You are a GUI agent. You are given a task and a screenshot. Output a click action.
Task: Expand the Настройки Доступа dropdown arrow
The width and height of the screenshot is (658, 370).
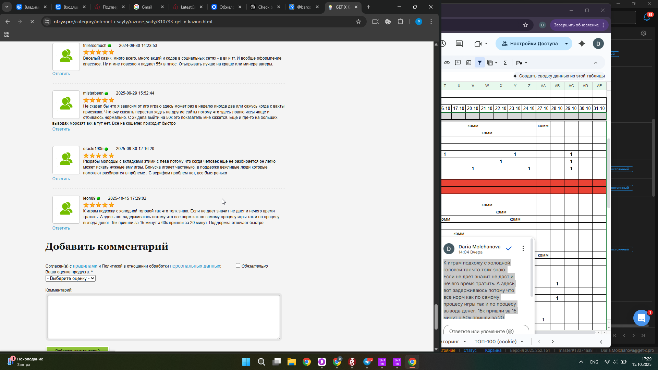(x=566, y=44)
